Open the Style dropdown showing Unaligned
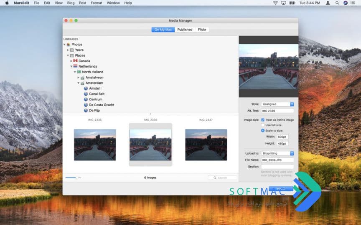The width and height of the screenshot is (361, 225). coord(278,104)
